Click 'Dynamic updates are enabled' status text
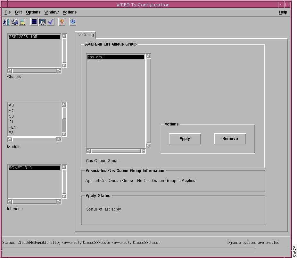 pos(253,243)
